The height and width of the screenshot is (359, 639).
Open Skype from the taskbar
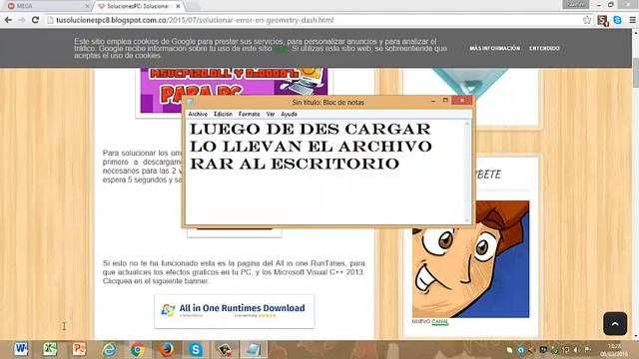(196, 349)
